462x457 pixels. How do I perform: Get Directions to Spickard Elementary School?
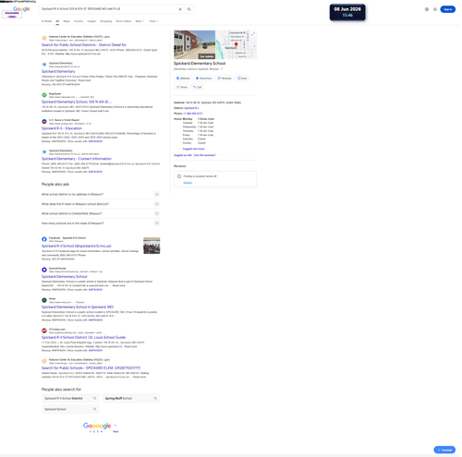pos(204,78)
